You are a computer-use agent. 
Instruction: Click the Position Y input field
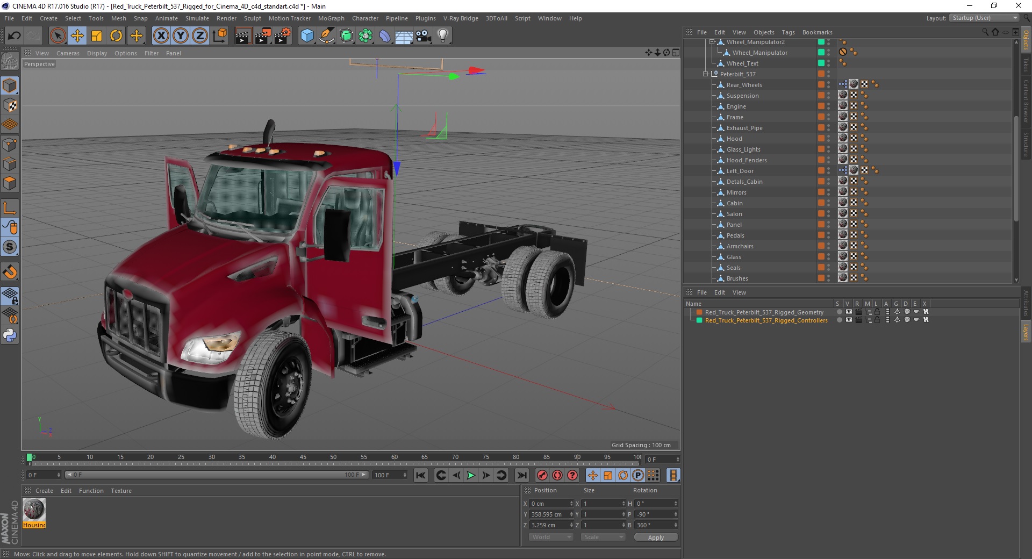tap(550, 514)
